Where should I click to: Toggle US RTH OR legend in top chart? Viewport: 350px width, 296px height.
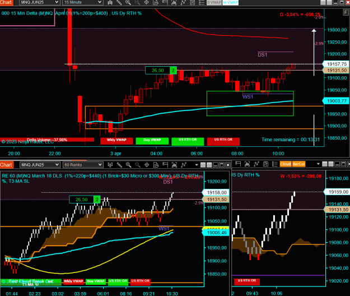(x=223, y=141)
